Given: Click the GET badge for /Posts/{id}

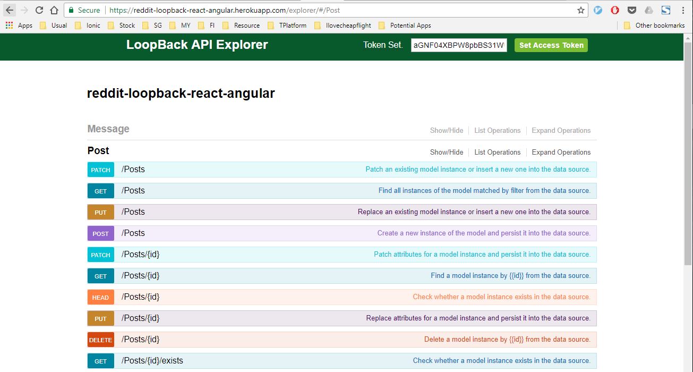Looking at the screenshot, I should coord(100,276).
